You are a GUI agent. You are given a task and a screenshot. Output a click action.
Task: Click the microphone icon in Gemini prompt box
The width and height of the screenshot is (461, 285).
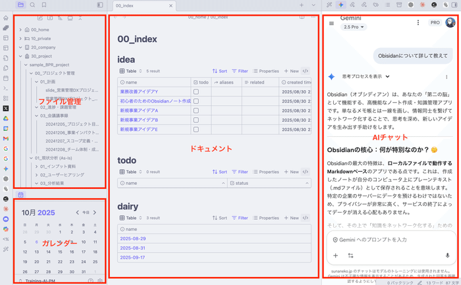coord(447,255)
